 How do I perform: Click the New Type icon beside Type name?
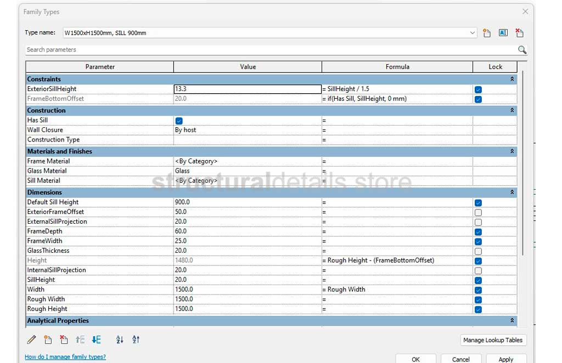[x=487, y=33]
